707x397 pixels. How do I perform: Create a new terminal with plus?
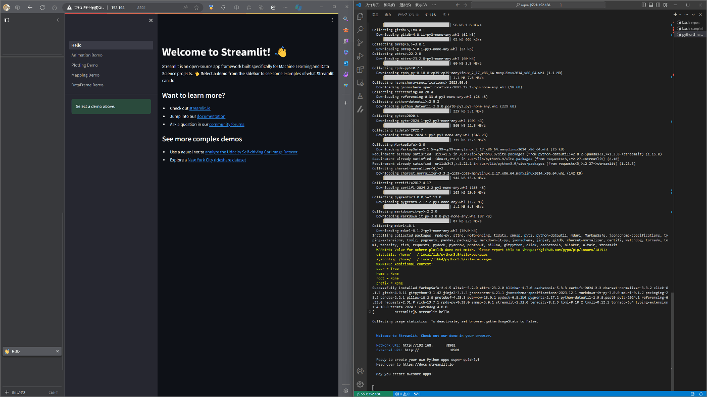click(675, 15)
